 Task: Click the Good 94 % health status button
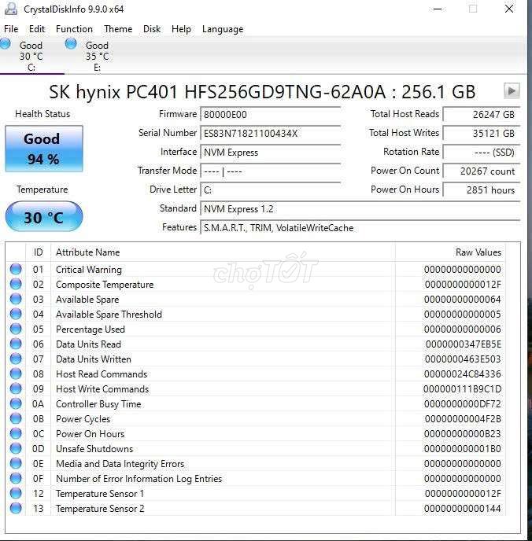point(44,149)
